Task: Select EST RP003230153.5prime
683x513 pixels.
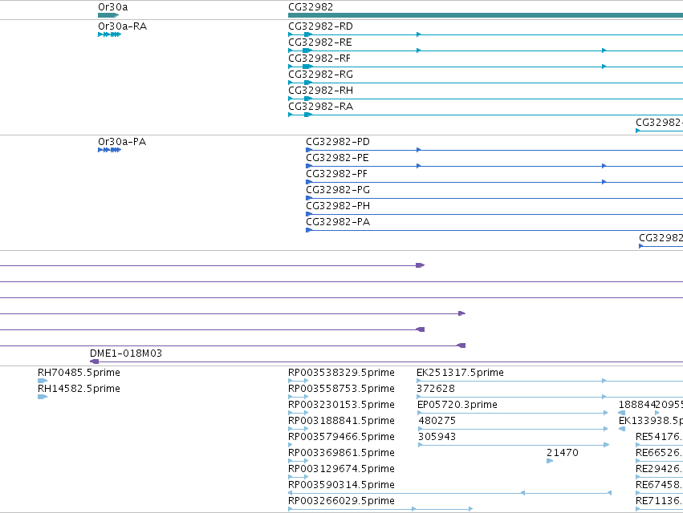Action: point(342,405)
